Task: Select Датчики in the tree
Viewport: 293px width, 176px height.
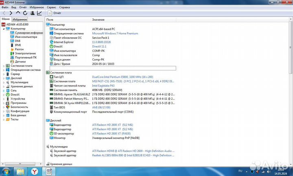Action: [x=18, y=62]
